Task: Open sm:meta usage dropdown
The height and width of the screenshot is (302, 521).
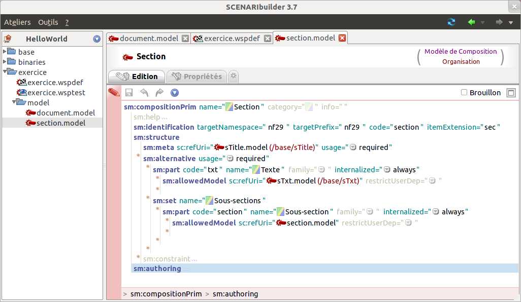Action: click(x=353, y=147)
